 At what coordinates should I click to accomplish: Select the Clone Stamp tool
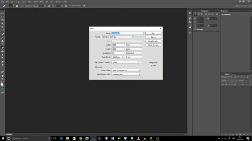coord(2,41)
